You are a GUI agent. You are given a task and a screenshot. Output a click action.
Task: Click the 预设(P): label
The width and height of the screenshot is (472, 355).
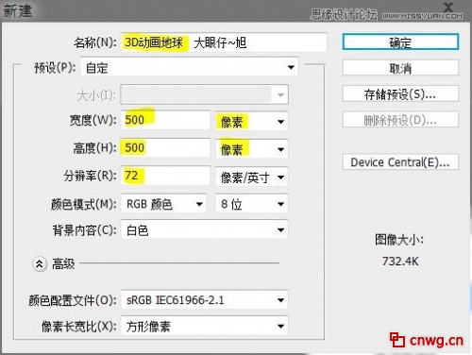coord(55,67)
